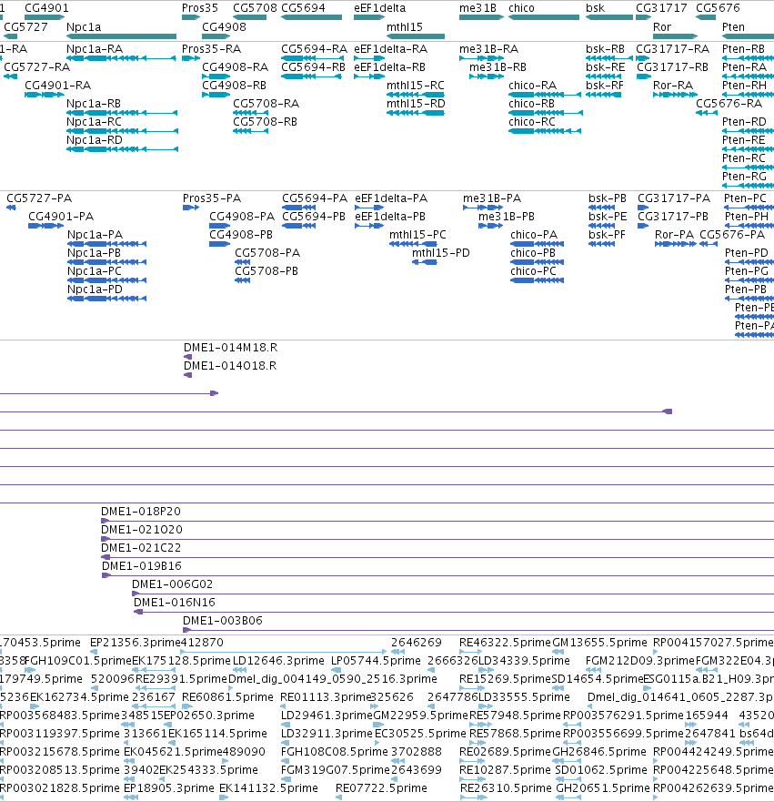
Task: Select transcript Npc1a-RA
Action: point(122,58)
